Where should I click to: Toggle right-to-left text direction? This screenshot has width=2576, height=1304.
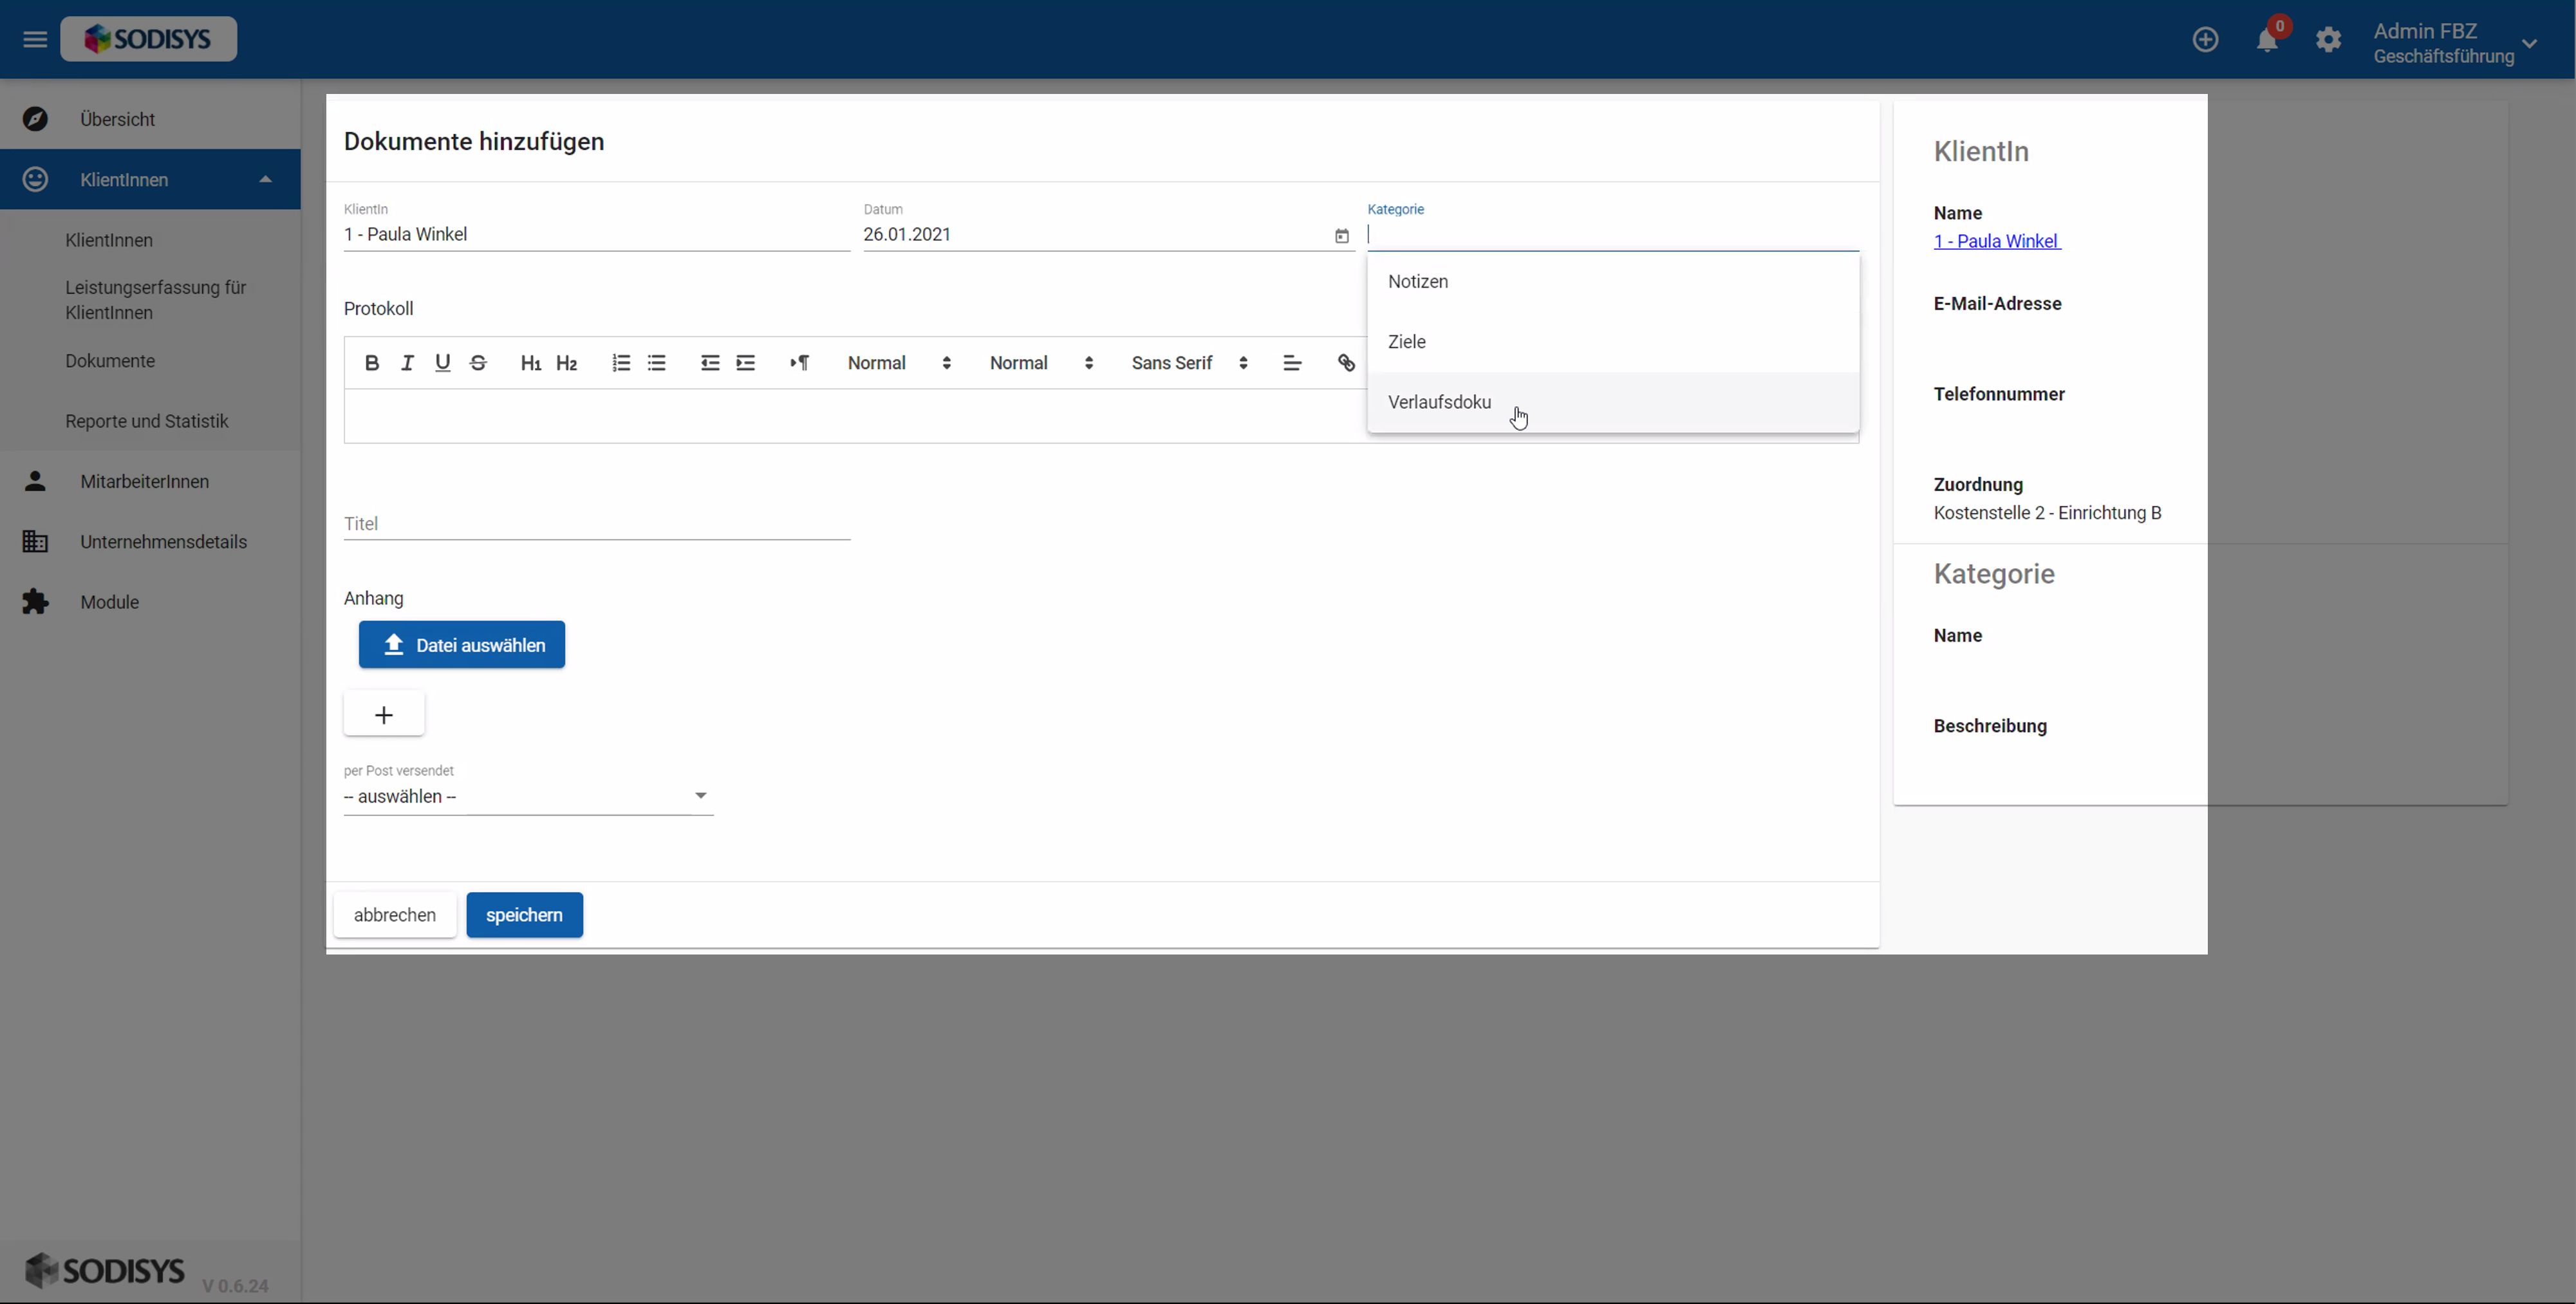(799, 363)
